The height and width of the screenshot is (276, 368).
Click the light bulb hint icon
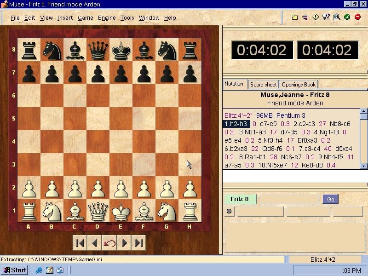tap(326, 17)
